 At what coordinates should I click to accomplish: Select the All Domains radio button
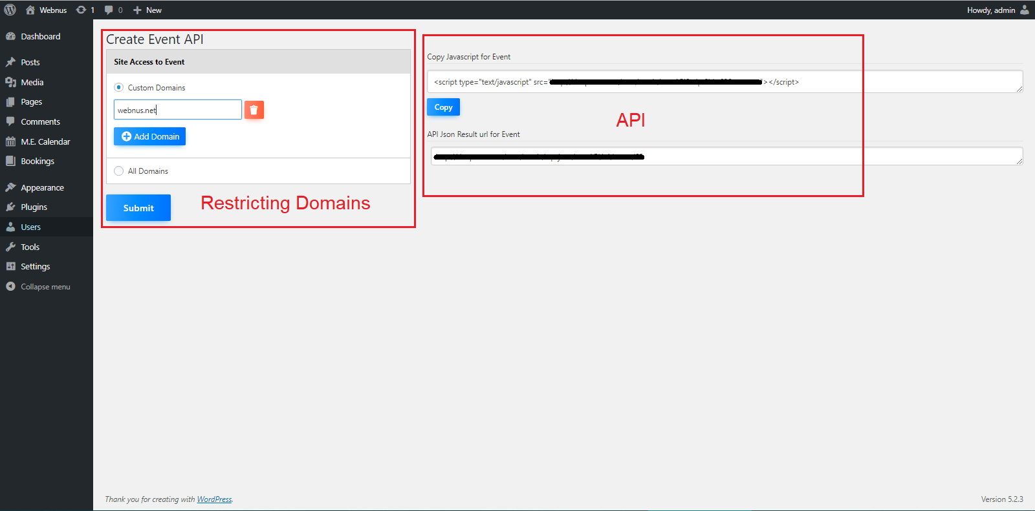[118, 171]
